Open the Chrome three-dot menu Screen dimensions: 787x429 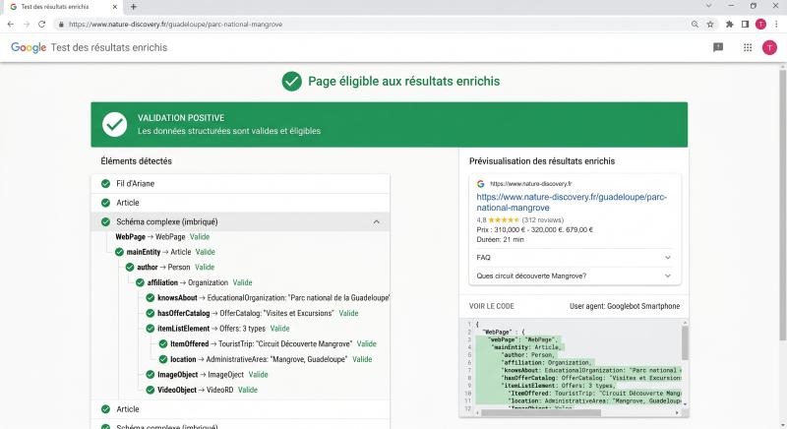(x=776, y=24)
